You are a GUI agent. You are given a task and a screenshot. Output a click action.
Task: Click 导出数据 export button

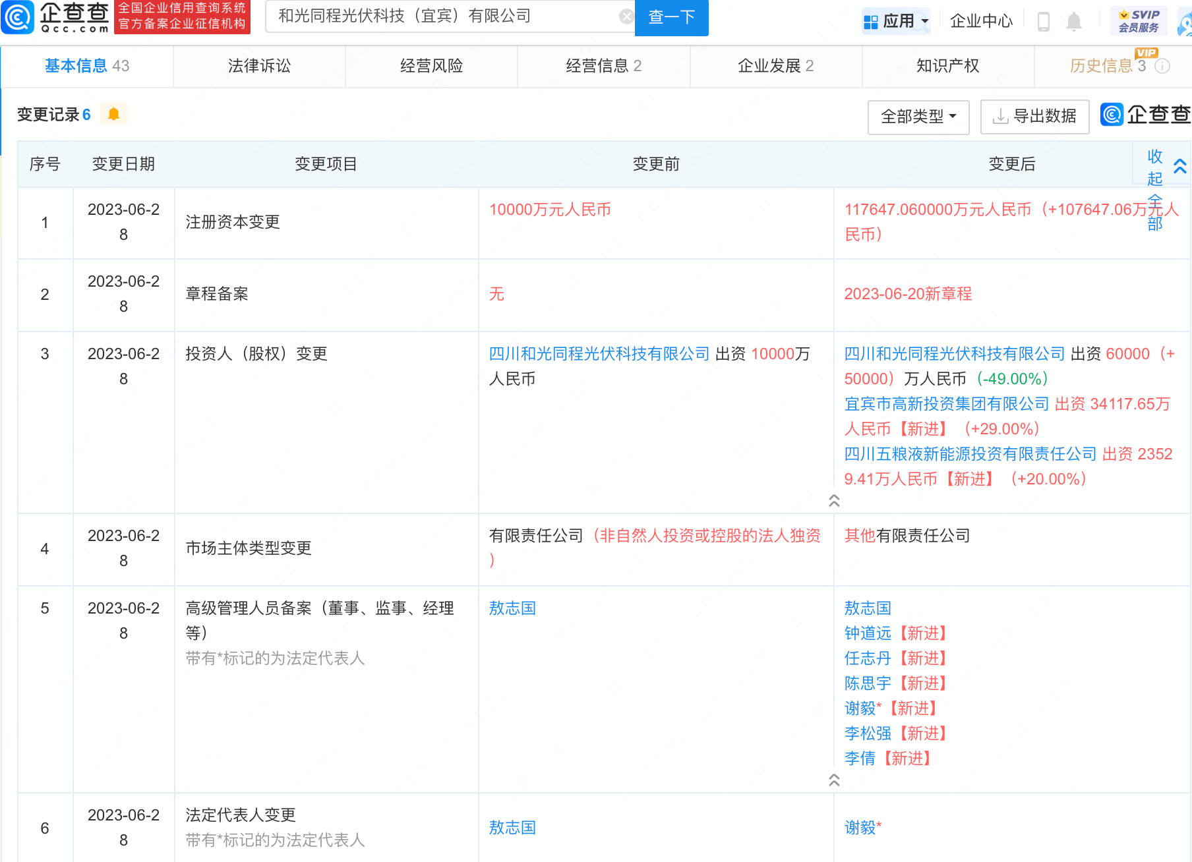click(x=1034, y=117)
